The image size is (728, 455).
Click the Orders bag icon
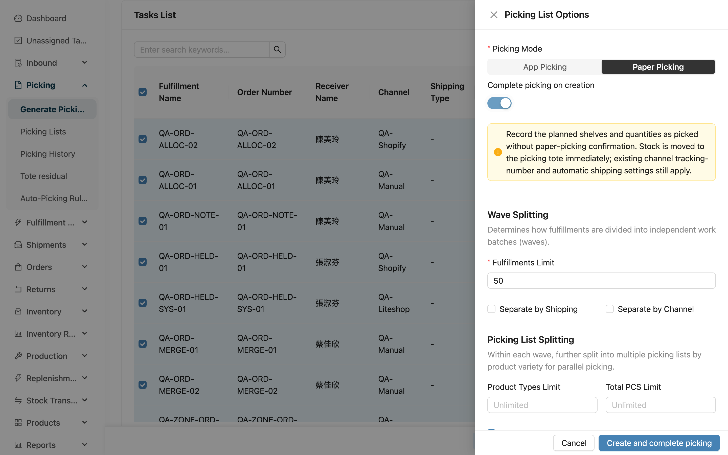coord(18,267)
